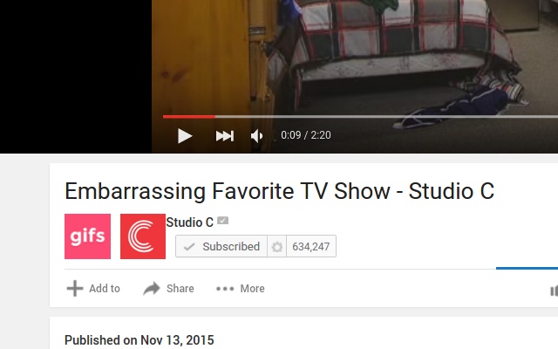Open Studio C channel avatar

143,236
